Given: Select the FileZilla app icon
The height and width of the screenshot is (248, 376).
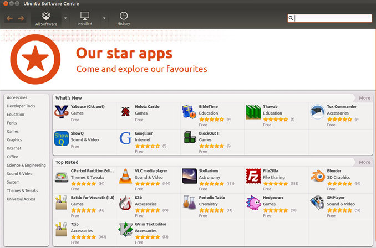Looking at the screenshot, I should click(253, 176).
